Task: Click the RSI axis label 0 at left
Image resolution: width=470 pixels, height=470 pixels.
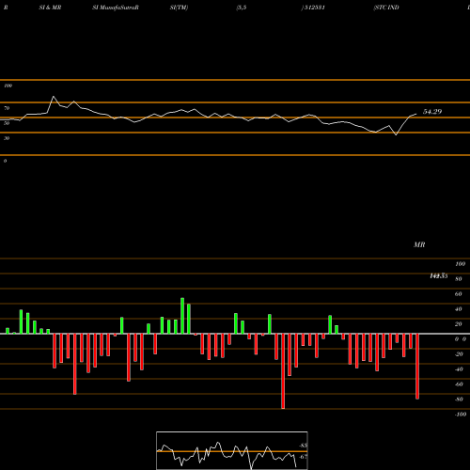Action: click(6, 161)
